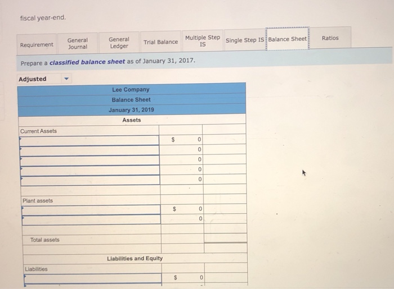Viewport: 394px width, 289px height.
Task: Open the Multiple Step IS tab
Action: [203, 41]
